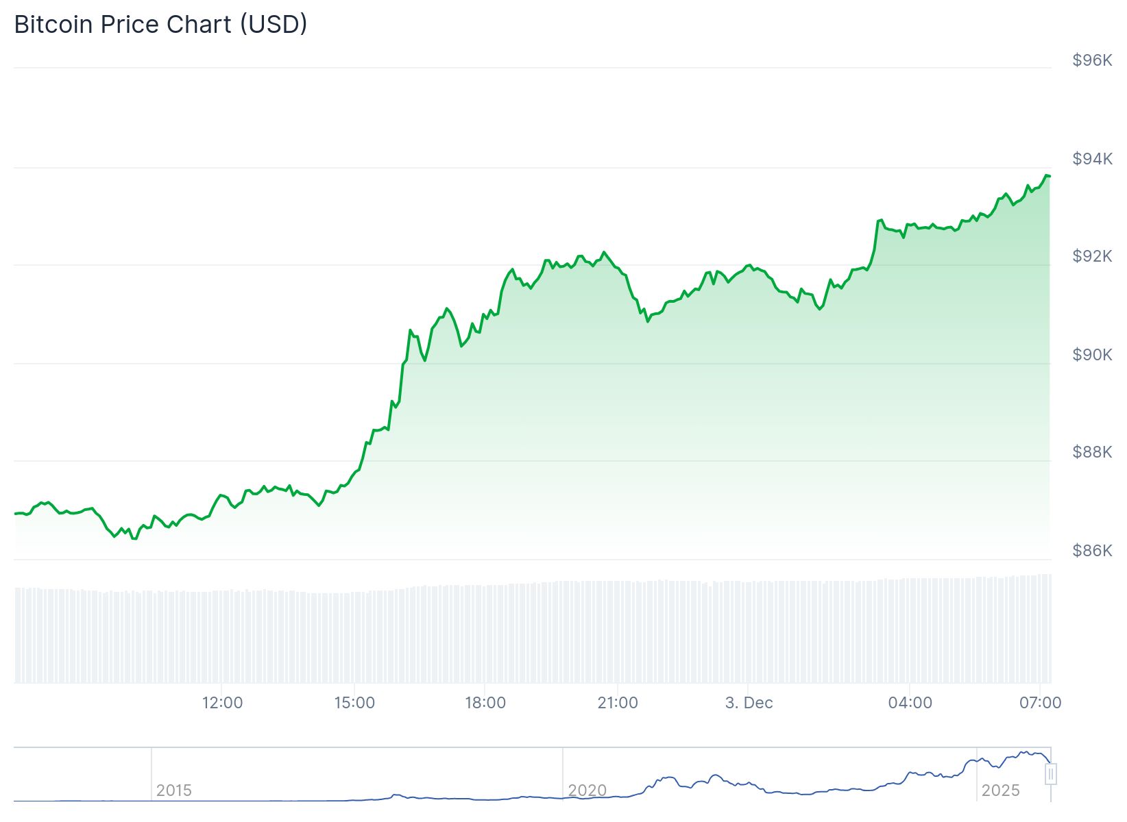
Task: Click the $92K price axis label
Action: coord(1092,256)
